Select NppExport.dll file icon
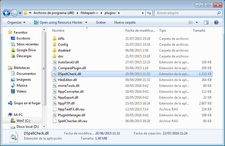225x146 pixels. [x=54, y=97]
